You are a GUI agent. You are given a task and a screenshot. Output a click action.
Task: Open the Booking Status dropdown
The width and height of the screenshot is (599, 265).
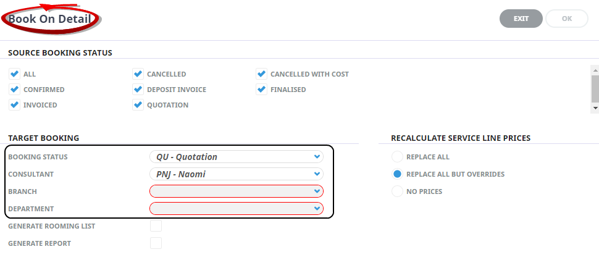(236, 157)
